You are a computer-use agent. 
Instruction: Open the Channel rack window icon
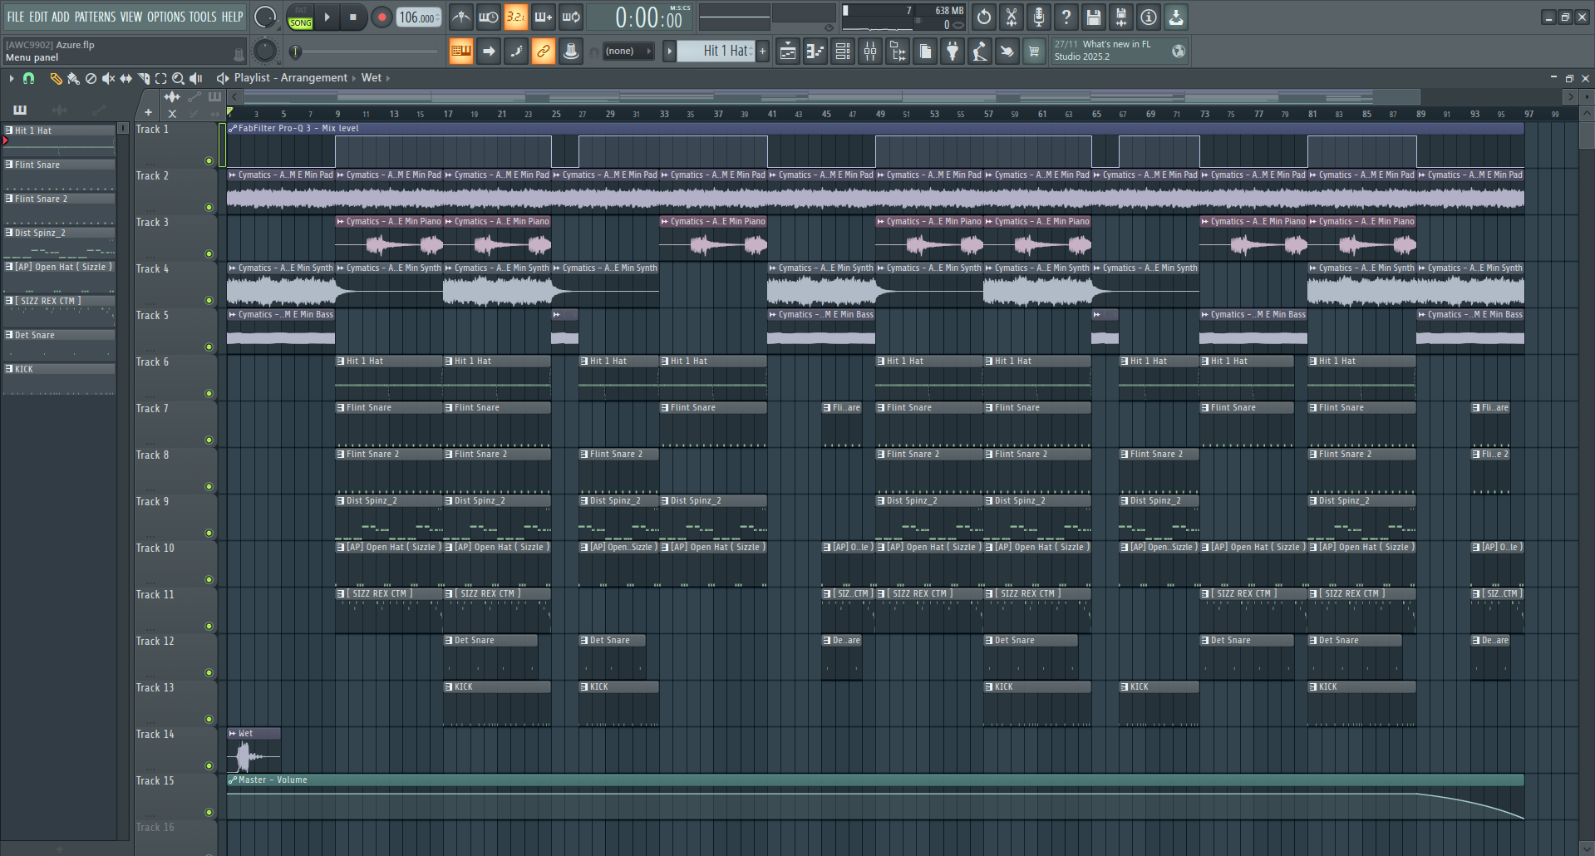[843, 52]
